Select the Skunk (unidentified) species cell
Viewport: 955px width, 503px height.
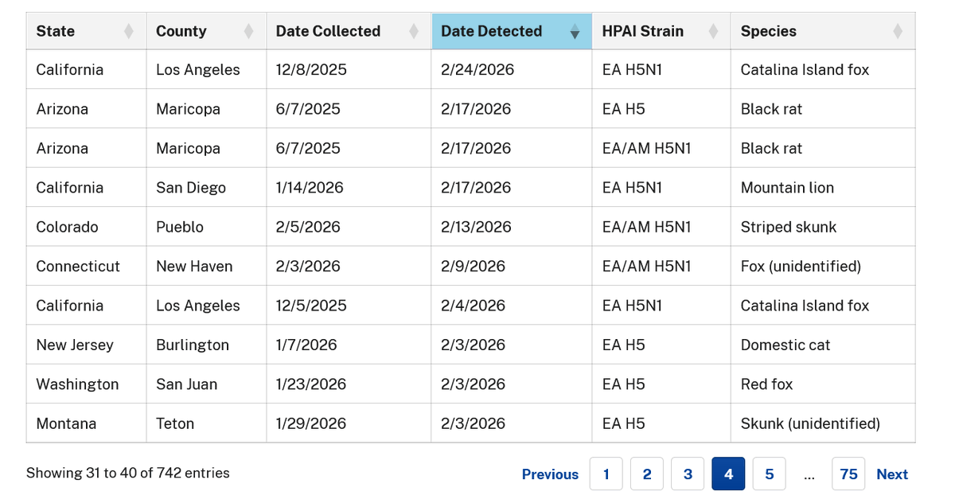(823, 423)
